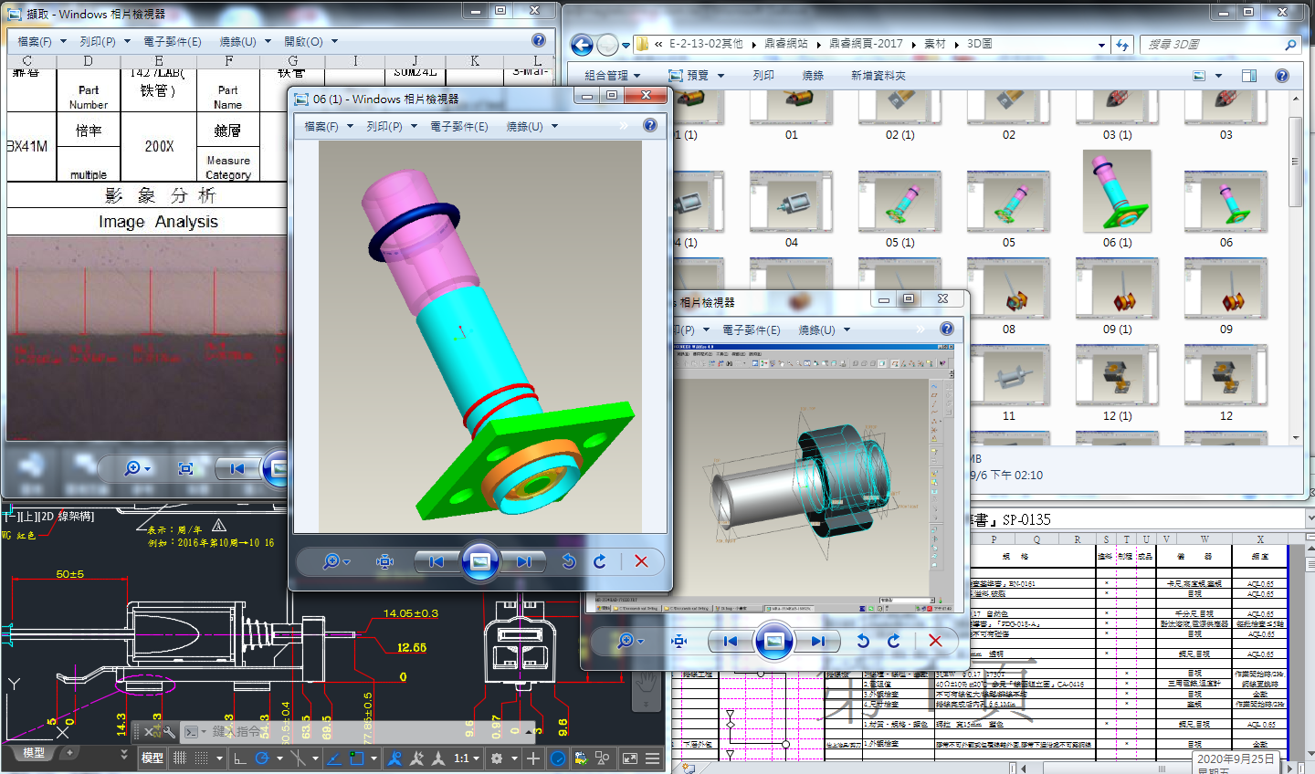
Task: Open zoom dropdown in the 06 (1) viewer
Action: pyautogui.click(x=336, y=561)
